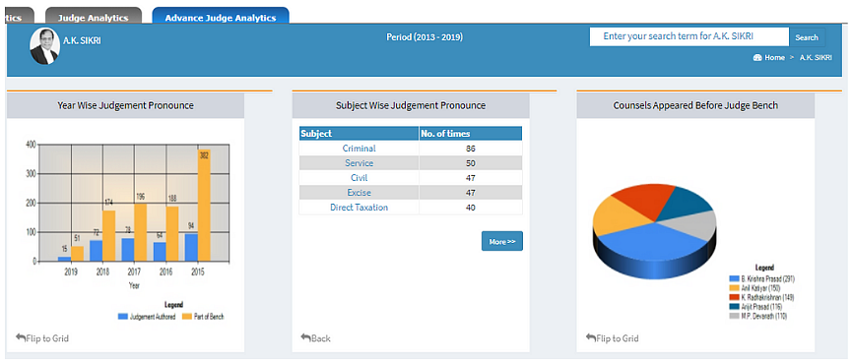The width and height of the screenshot is (852, 363).
Task: Open the Criminal subject link
Action: point(359,149)
